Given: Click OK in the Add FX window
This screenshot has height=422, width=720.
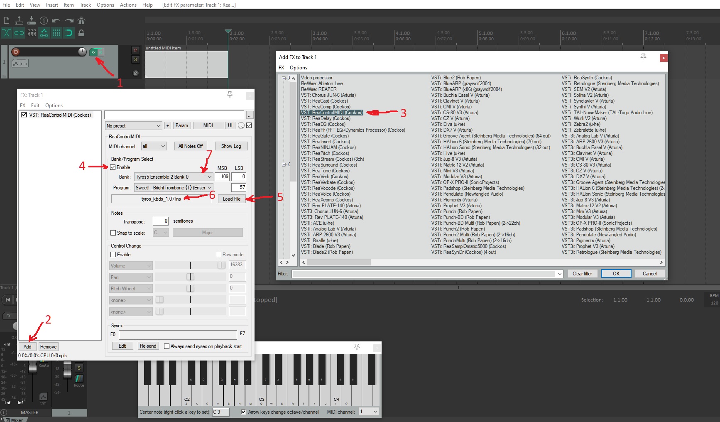Looking at the screenshot, I should point(616,274).
